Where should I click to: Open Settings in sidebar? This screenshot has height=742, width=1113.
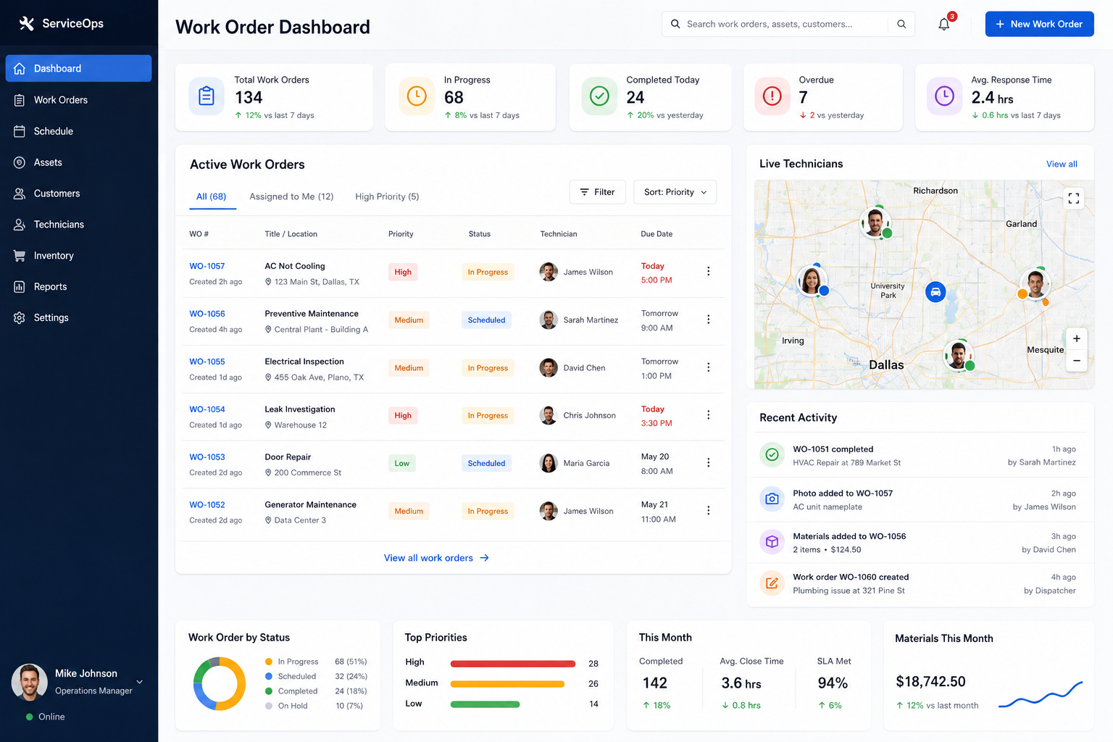point(78,318)
